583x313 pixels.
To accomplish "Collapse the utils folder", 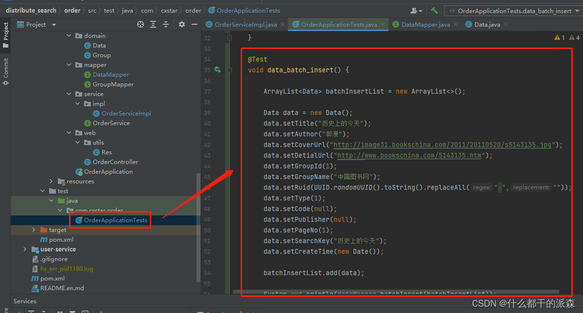I will 78,142.
